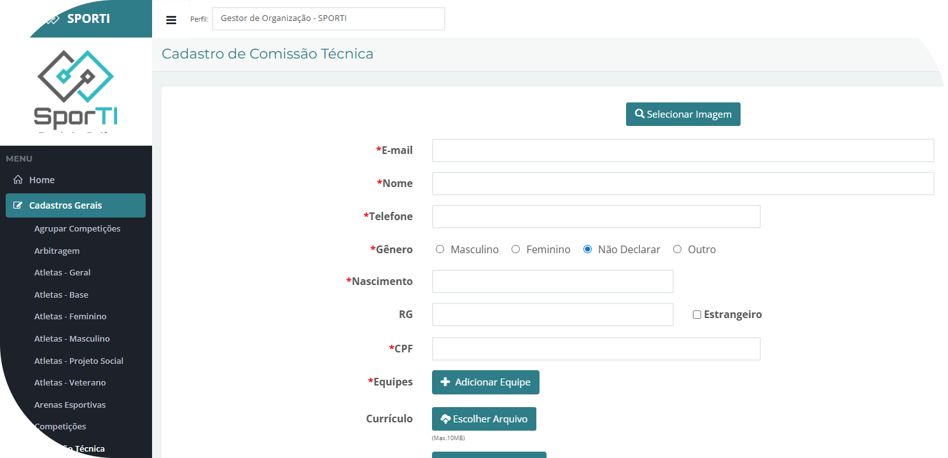Open the Perfil dropdown selector
The width and height of the screenshot is (948, 458).
328,19
